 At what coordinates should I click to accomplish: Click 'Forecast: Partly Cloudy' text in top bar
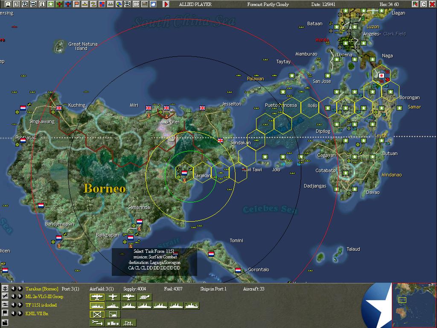268,4
